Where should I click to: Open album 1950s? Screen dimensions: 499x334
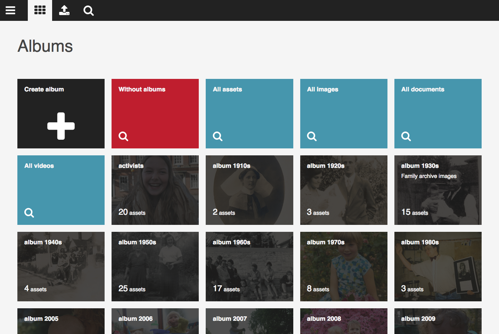coord(155,267)
